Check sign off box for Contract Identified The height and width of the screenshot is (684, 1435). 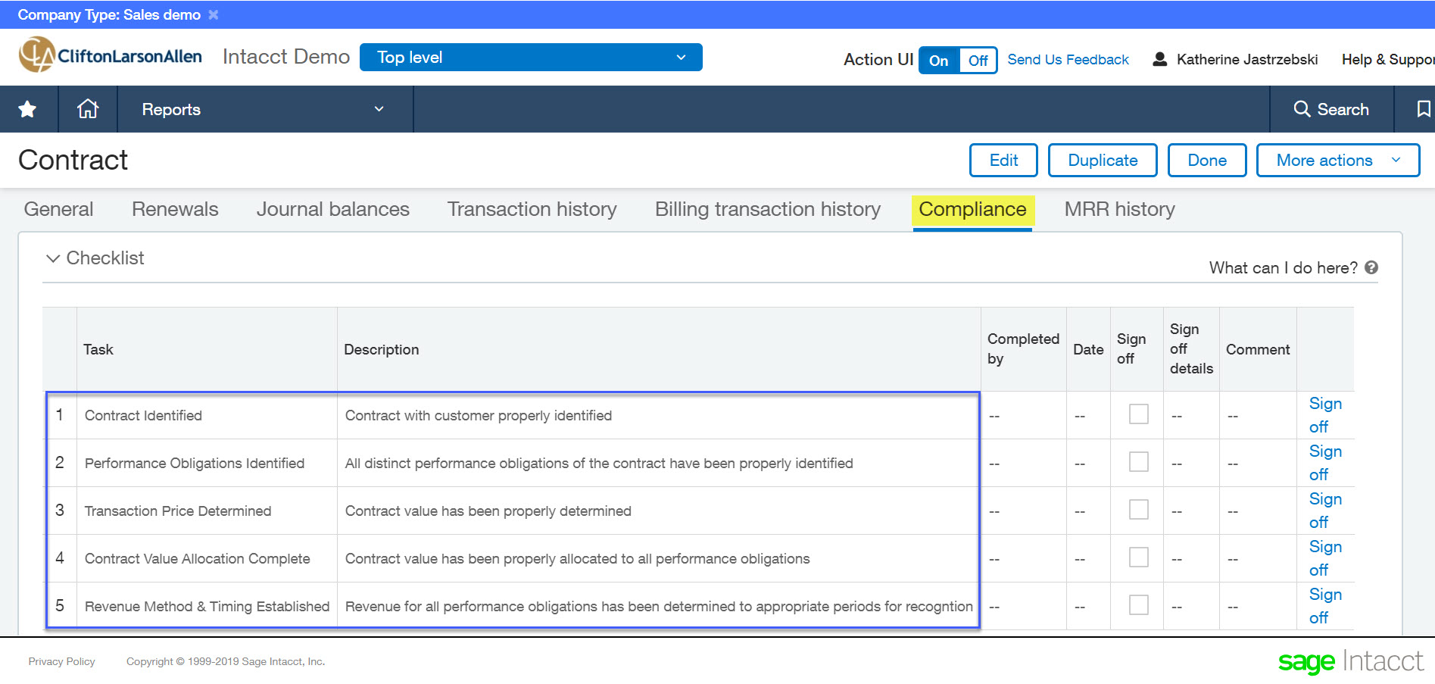[x=1138, y=414]
